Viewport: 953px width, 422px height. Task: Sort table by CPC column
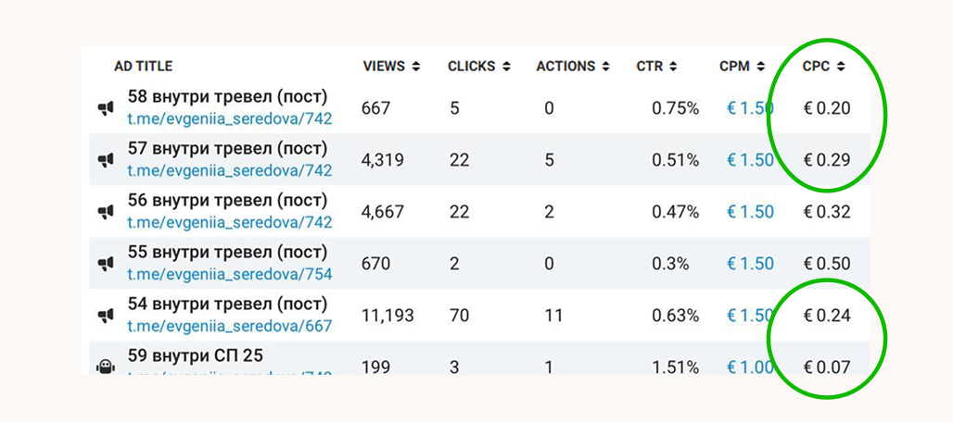coord(823,67)
